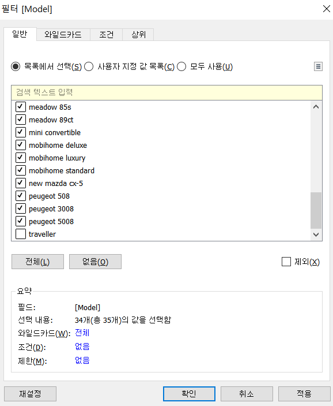
Task: Uncheck meadow 85s in the list
Action: click(21, 107)
